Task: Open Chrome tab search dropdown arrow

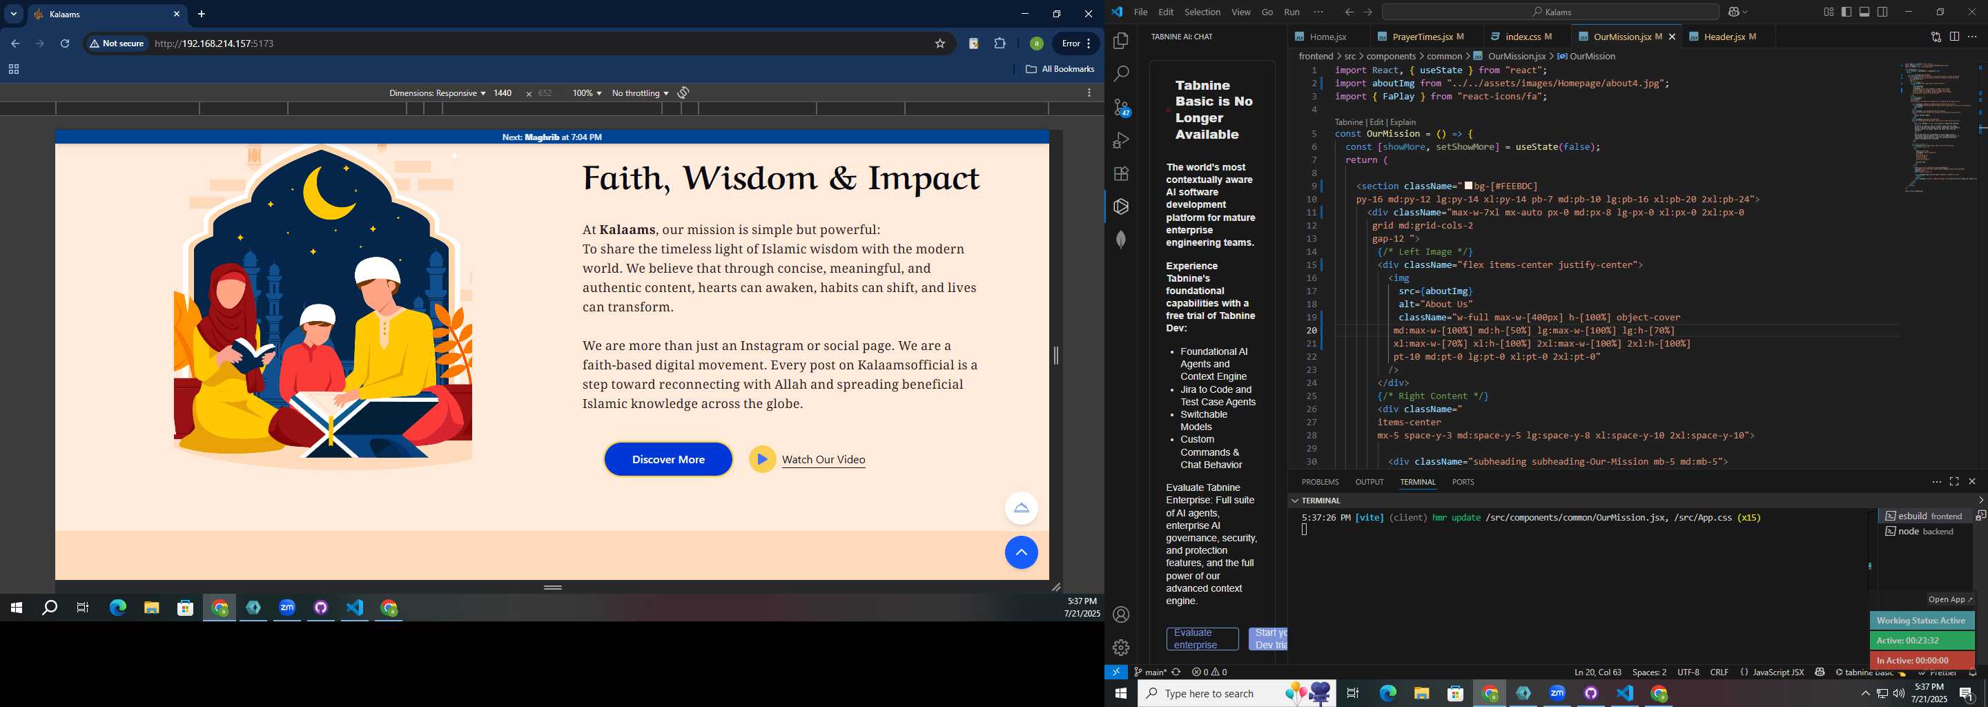Action: pos(13,14)
